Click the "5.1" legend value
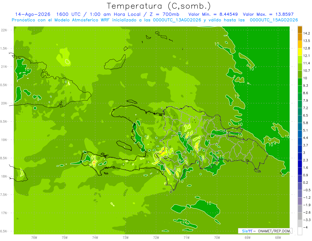The height and width of the screenshot is (241, 312). (x=306, y=130)
